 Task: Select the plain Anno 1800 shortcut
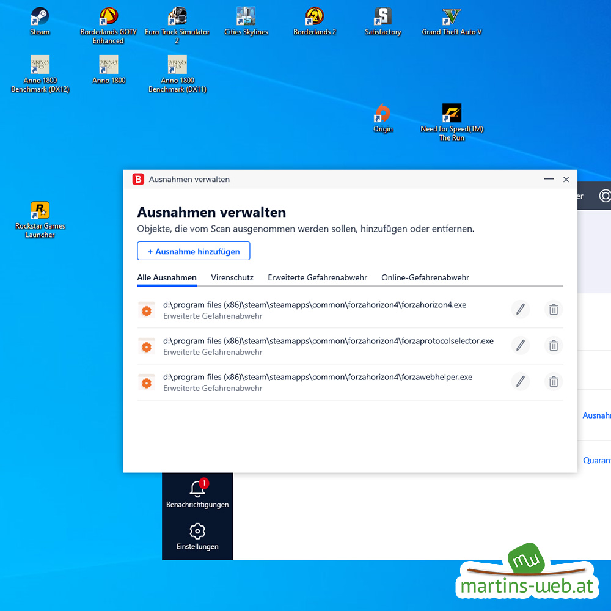pos(109,70)
